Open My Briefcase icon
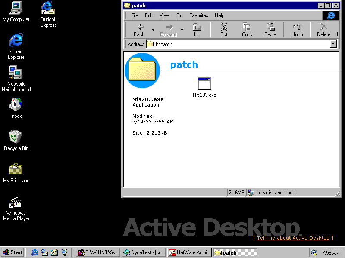Image resolution: width=345 pixels, height=258 pixels. point(16,173)
